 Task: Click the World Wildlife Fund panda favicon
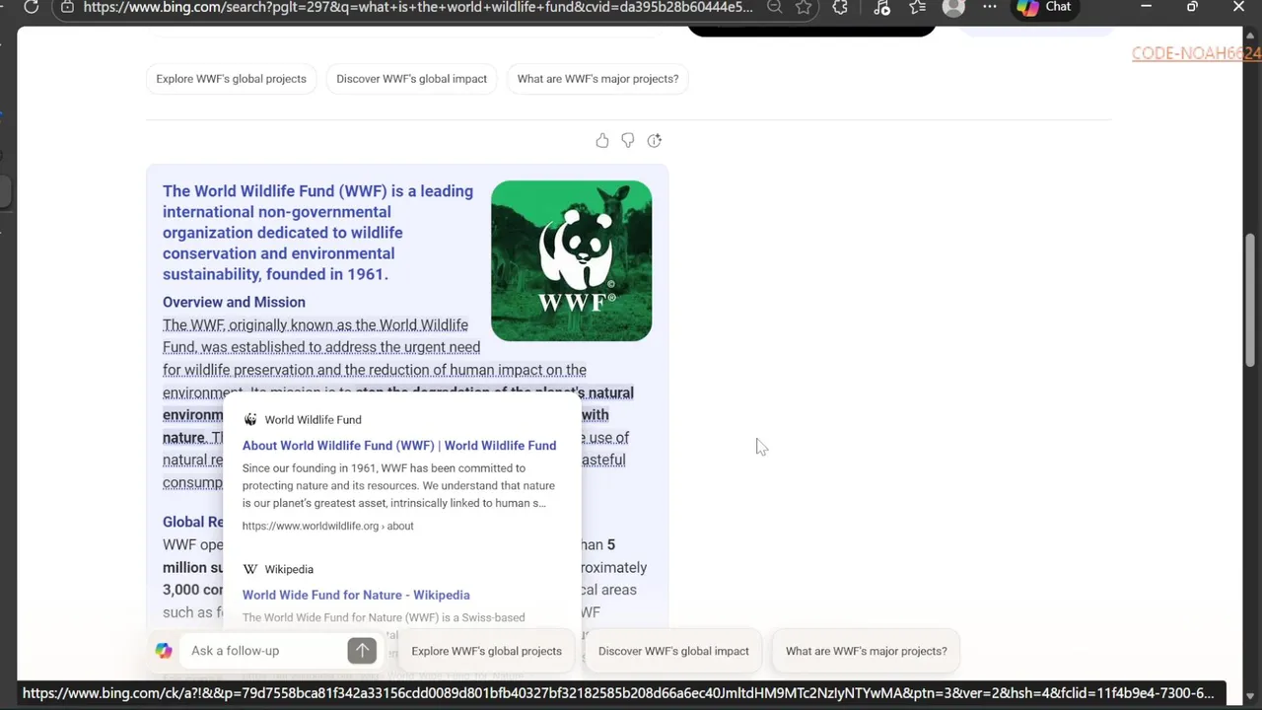[x=250, y=419]
